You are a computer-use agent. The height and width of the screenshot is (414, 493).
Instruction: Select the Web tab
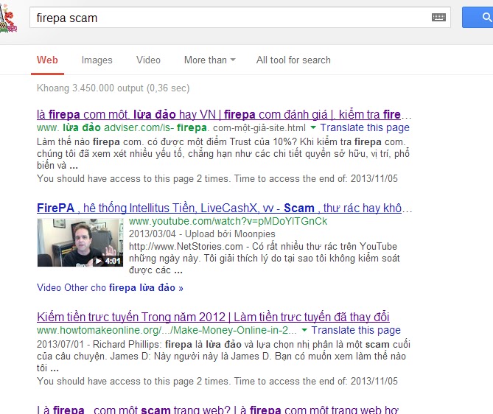click(47, 60)
